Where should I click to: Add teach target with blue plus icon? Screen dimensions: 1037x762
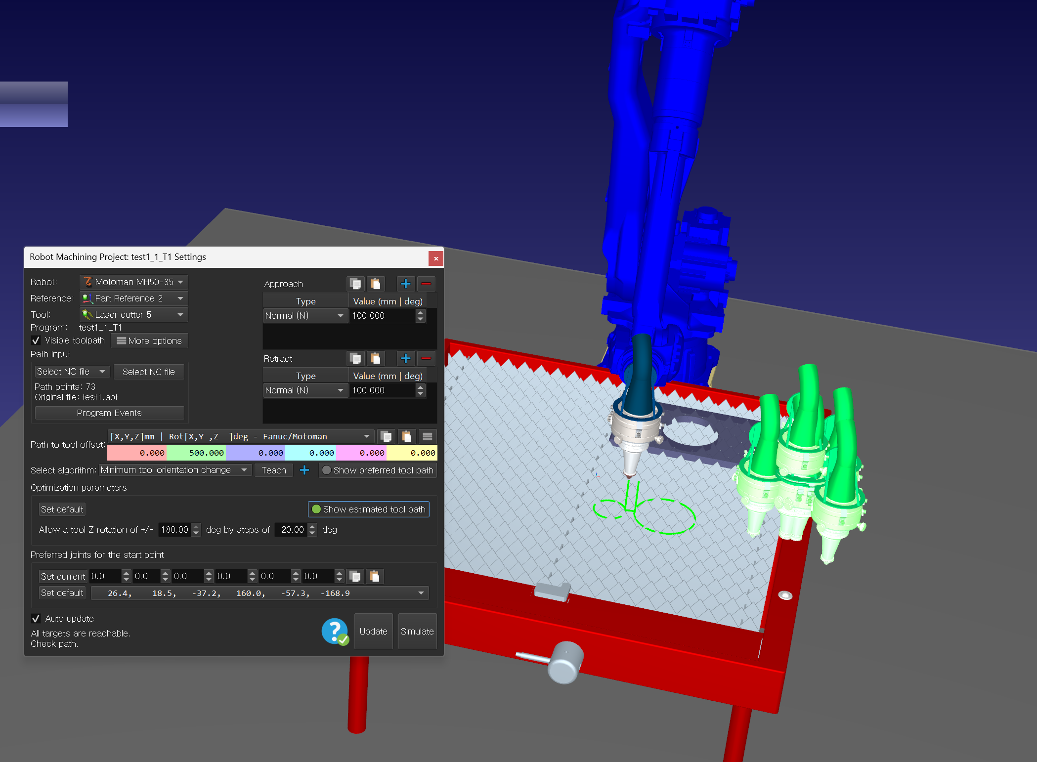tap(304, 470)
